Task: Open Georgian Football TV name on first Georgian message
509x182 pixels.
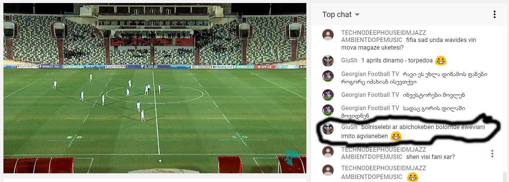Action: coord(370,74)
